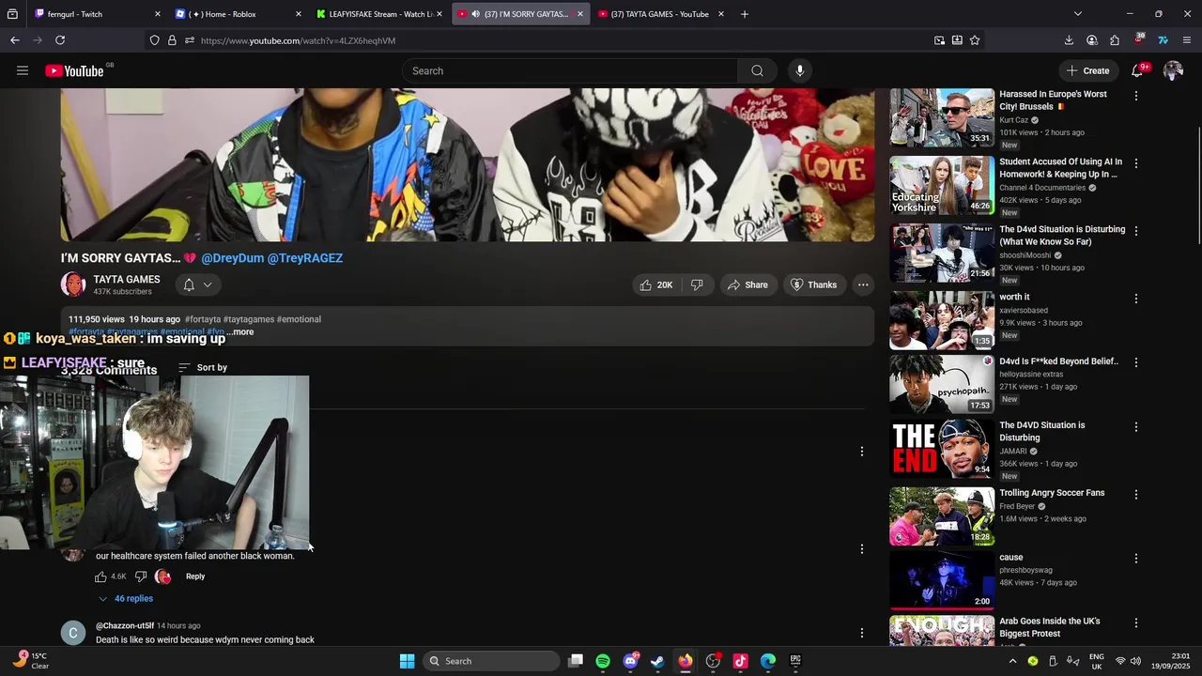1202x676 pixels.
Task: Open options for 'worth it' video
Action: (x=1136, y=299)
